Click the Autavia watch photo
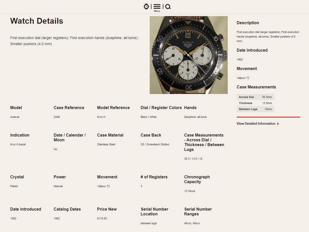This screenshot has width=309, height=232. 188,55
